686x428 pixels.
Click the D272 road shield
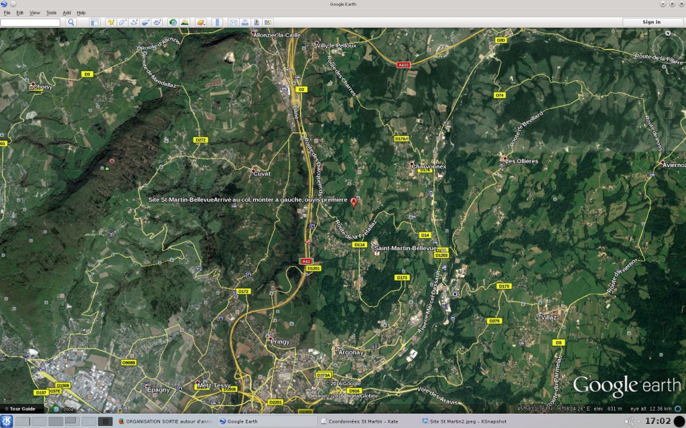pos(200,140)
